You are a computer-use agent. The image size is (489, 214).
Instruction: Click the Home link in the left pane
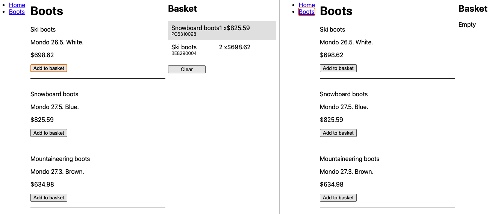[x=17, y=5]
